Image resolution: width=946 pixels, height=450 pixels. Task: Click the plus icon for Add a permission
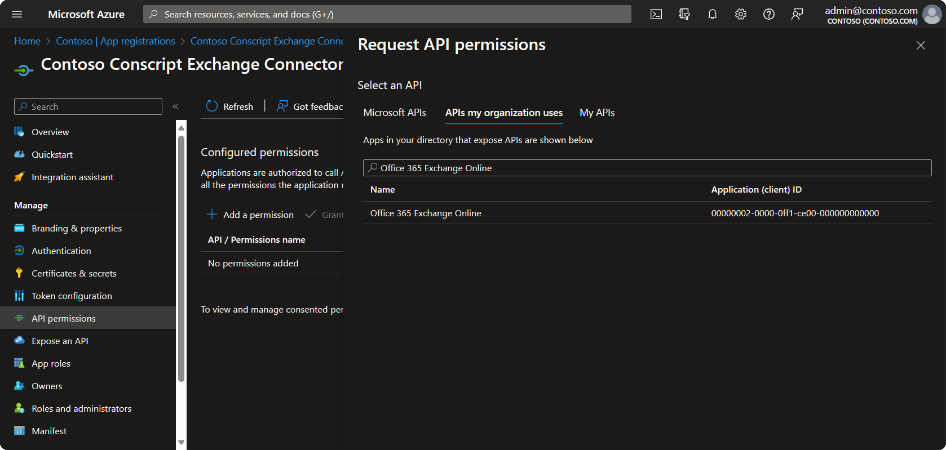point(212,215)
